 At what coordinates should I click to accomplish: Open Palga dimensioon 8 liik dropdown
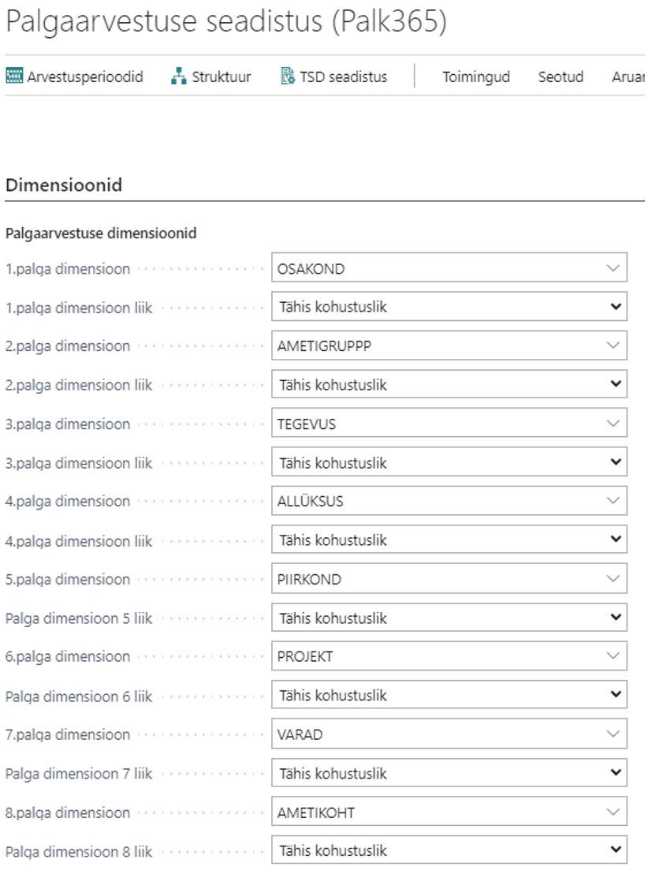(x=449, y=850)
